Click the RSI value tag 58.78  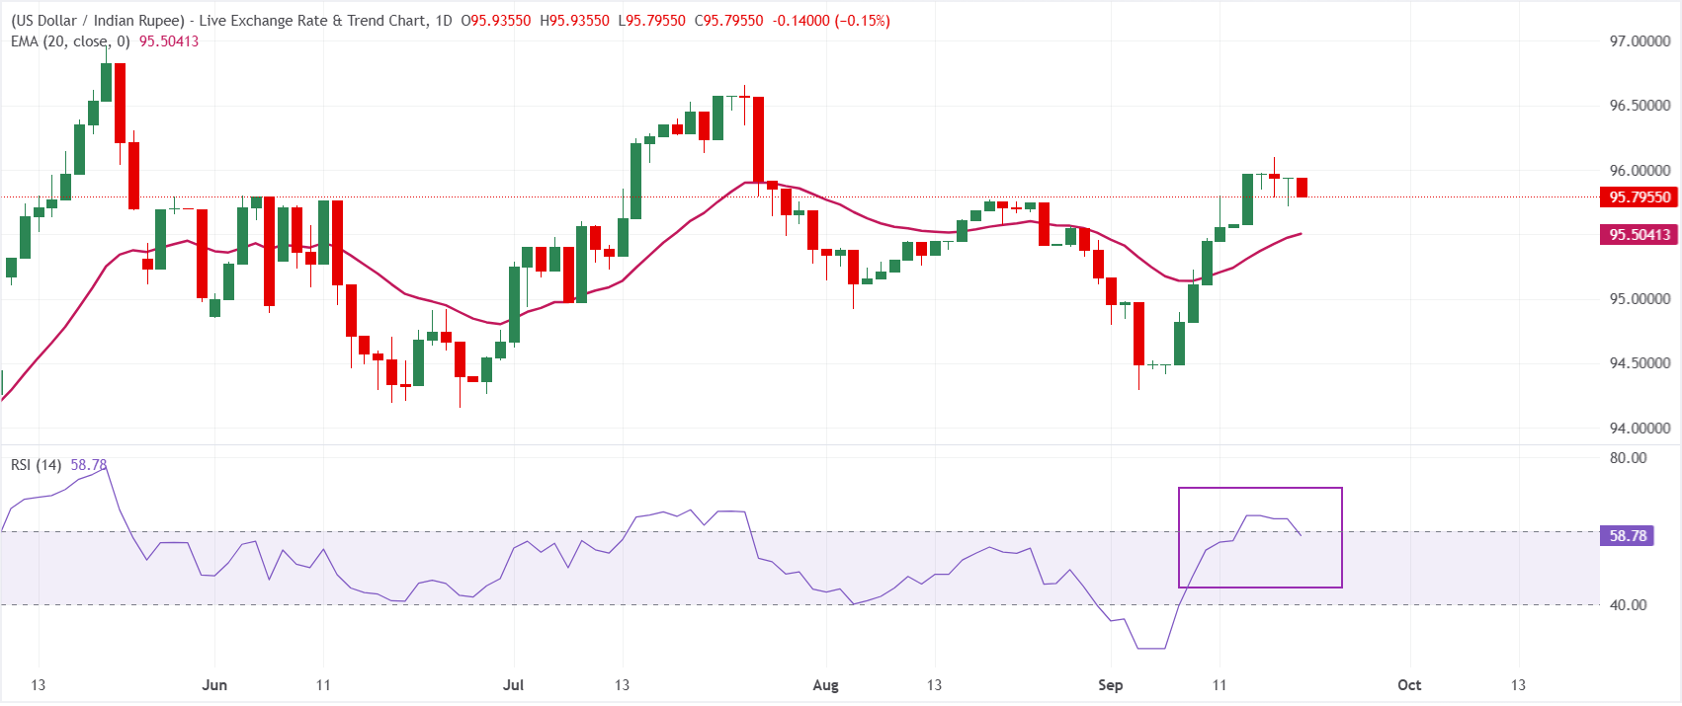pos(1627,536)
